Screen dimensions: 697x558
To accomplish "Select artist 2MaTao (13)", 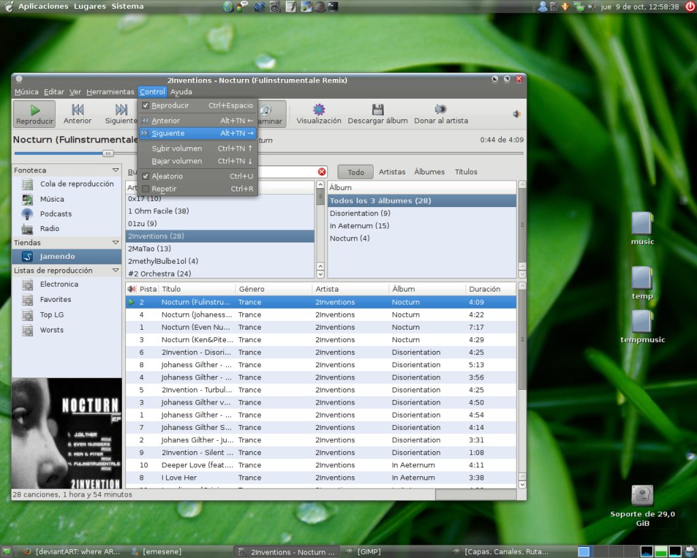I will coord(221,249).
